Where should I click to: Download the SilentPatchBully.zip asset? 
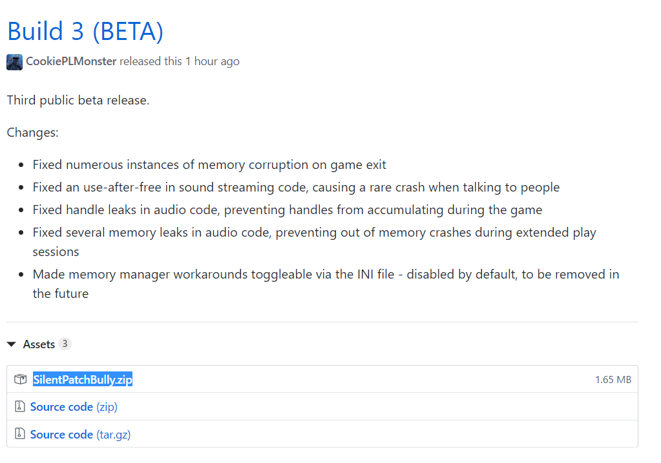(83, 379)
